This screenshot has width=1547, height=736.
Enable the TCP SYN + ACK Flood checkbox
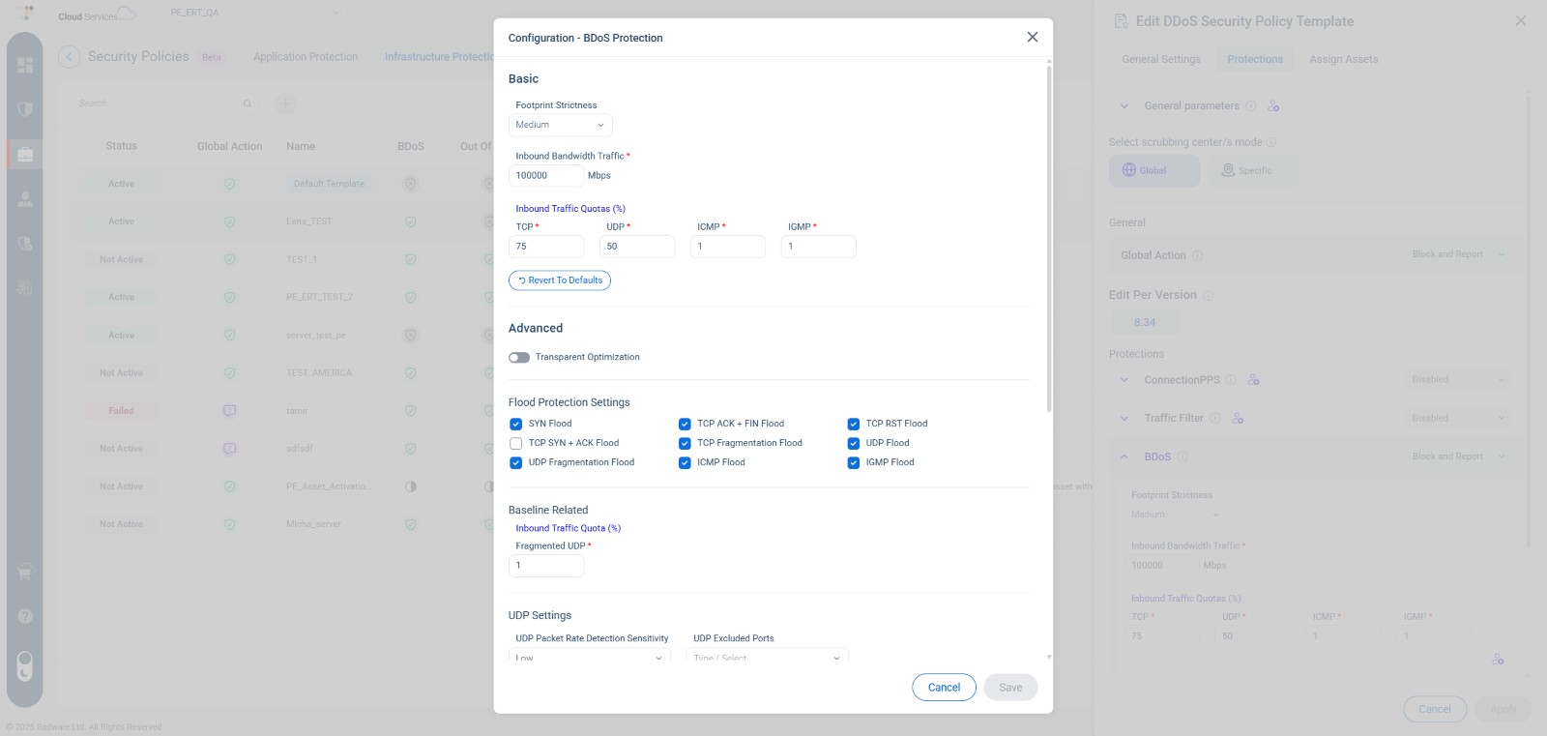coord(516,443)
